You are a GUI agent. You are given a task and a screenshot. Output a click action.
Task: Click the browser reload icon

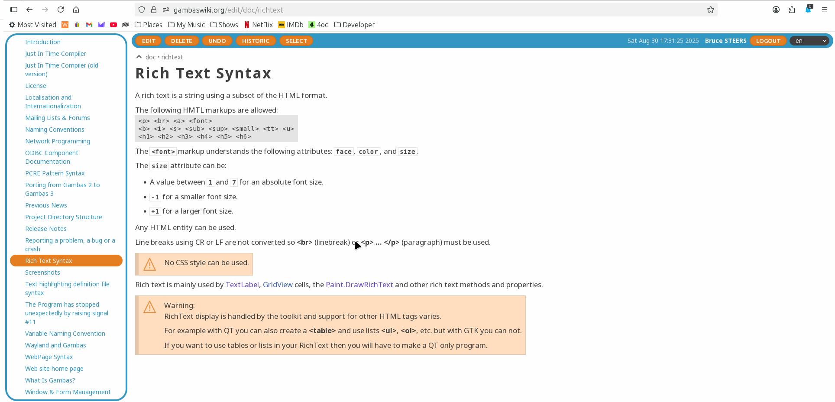tap(61, 10)
